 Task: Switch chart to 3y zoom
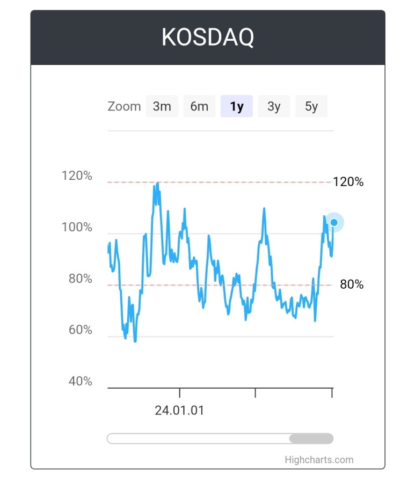pyautogui.click(x=274, y=106)
